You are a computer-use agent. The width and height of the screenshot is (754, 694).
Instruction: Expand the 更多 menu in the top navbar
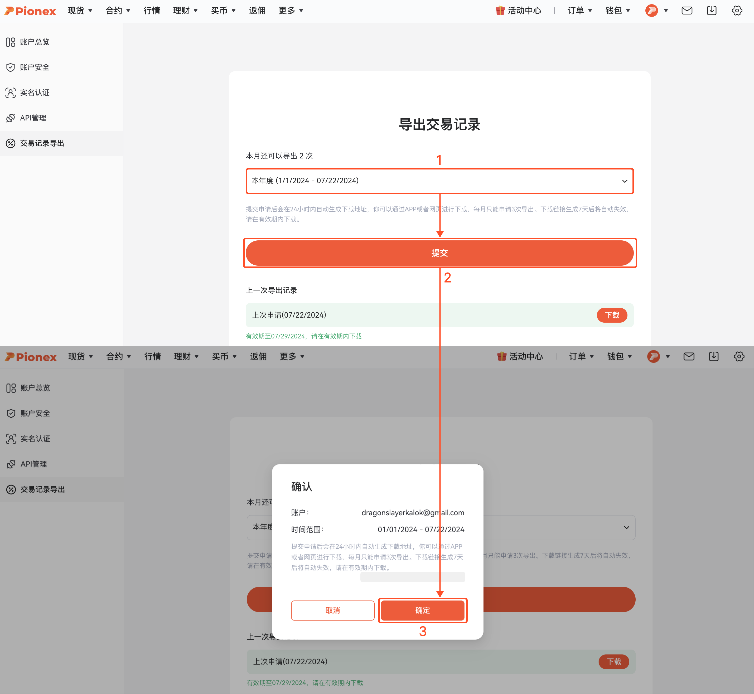[x=291, y=11]
